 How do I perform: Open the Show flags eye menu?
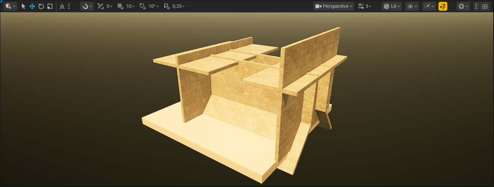point(412,6)
